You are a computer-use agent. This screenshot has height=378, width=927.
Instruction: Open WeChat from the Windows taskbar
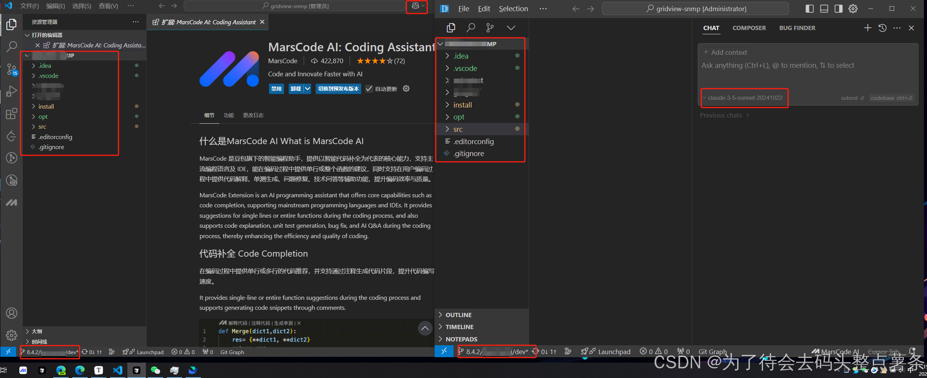pos(155,370)
